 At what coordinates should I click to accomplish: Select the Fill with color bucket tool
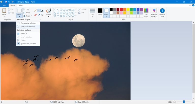(39, 11)
